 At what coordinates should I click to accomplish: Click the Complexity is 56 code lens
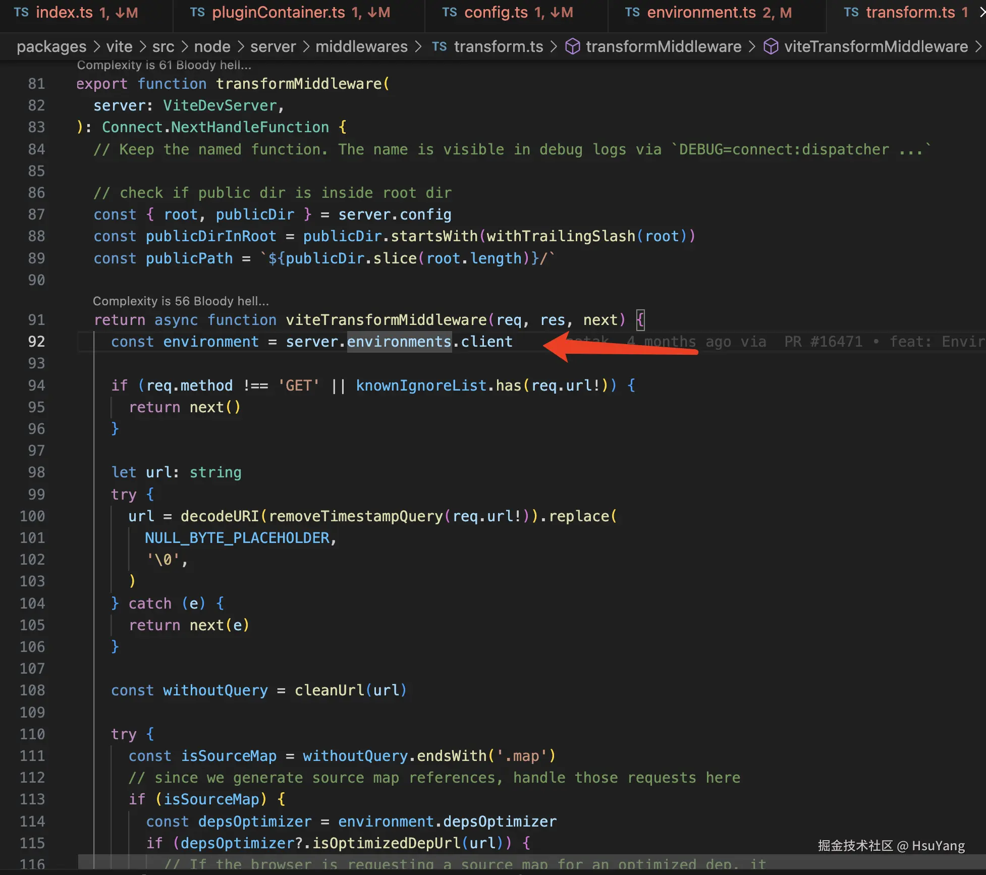(x=181, y=301)
